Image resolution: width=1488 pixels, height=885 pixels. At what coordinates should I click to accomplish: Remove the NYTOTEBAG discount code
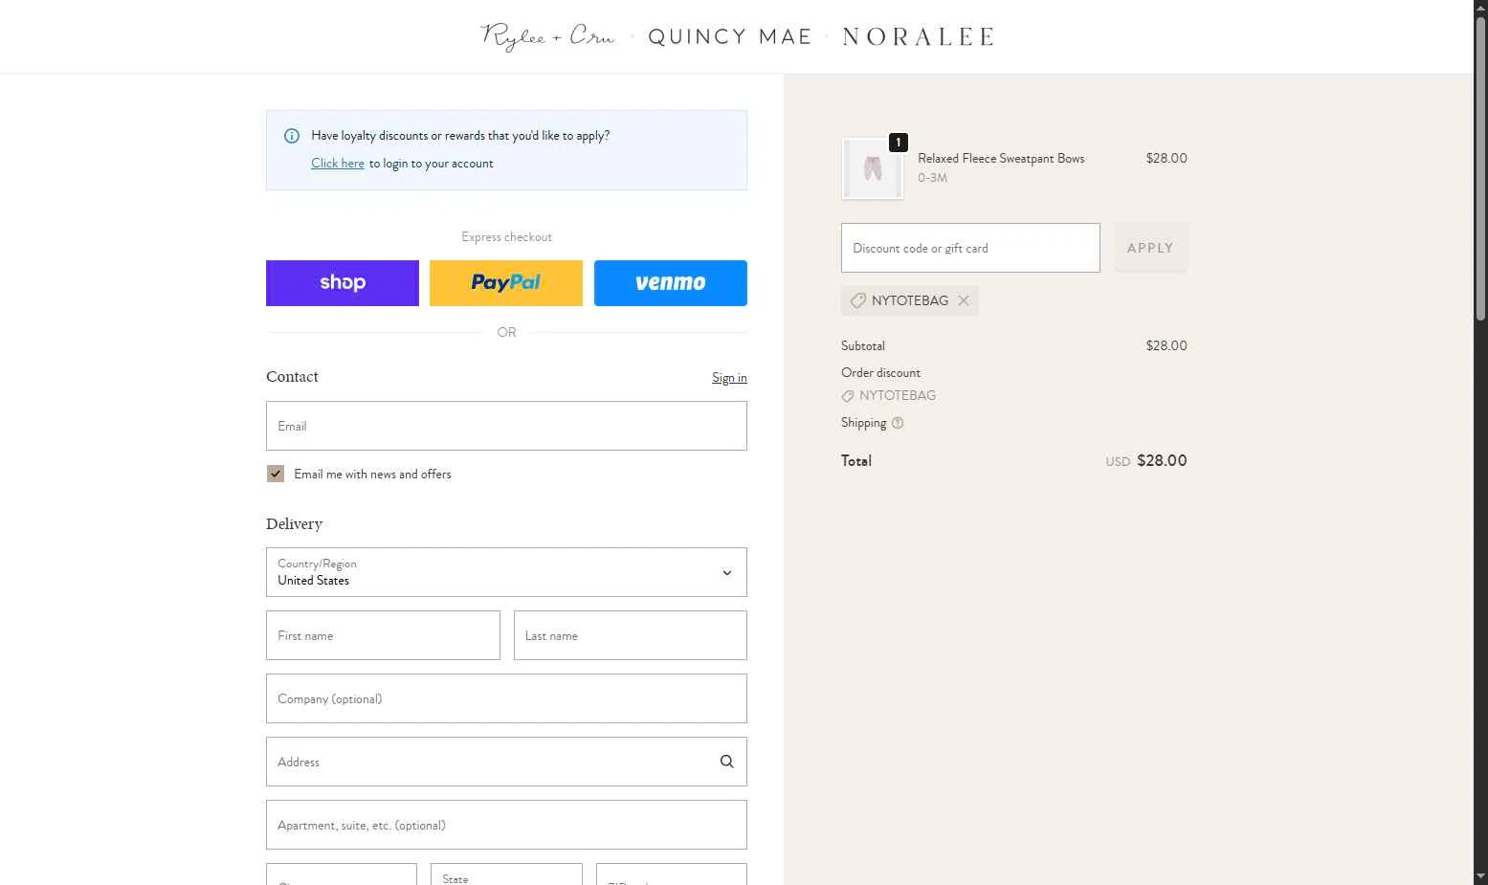click(x=964, y=300)
